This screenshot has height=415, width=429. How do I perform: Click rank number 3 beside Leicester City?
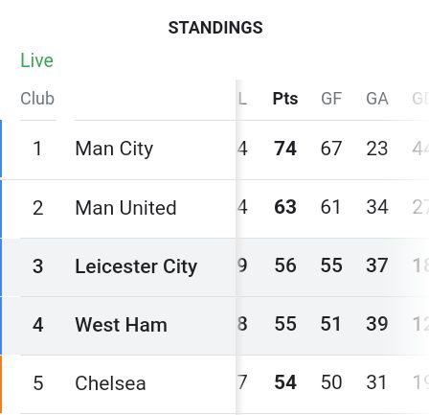[x=37, y=266]
